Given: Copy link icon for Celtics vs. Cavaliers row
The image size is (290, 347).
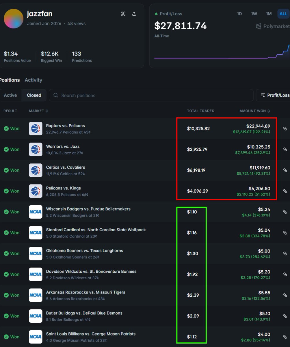Looking at the screenshot, I should tap(285, 170).
